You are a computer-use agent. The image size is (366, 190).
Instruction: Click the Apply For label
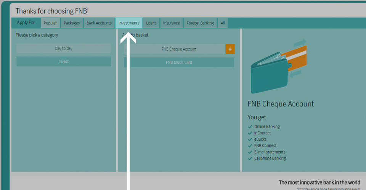point(26,22)
